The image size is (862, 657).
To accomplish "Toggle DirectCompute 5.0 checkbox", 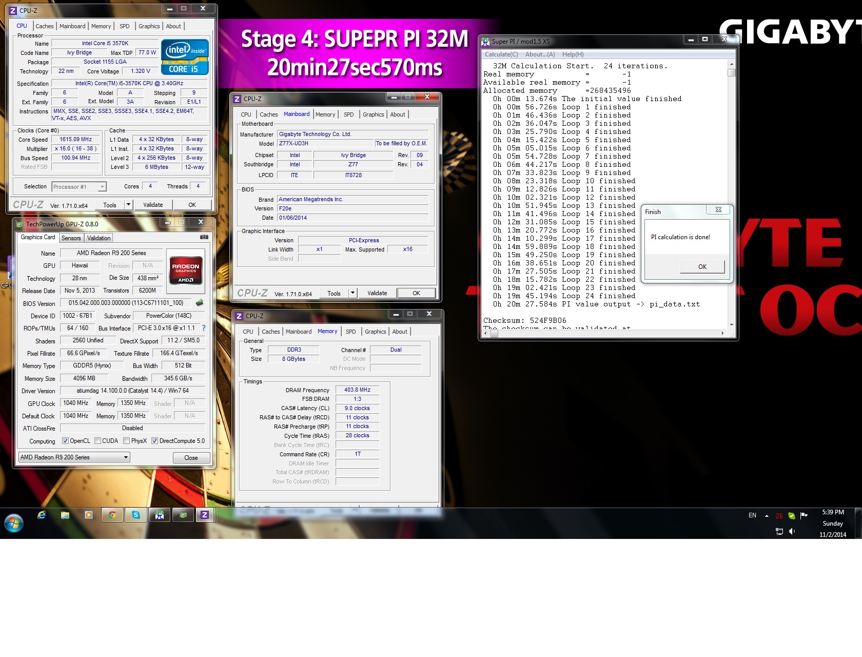I will click(x=154, y=441).
